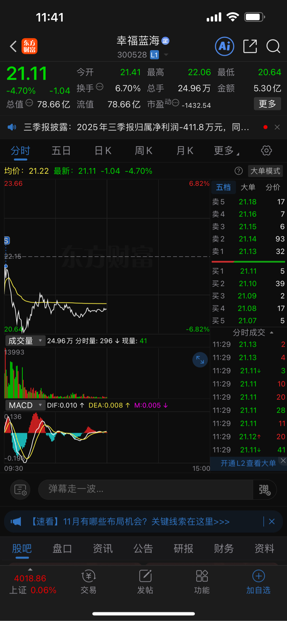Toggle the 弹 danmaku switch icon
This screenshot has height=621, width=287.
click(265, 489)
